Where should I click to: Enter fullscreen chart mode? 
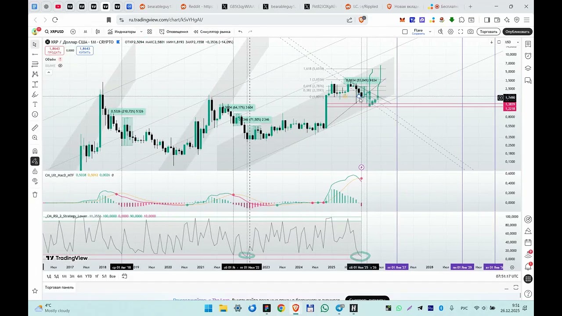coord(461,32)
